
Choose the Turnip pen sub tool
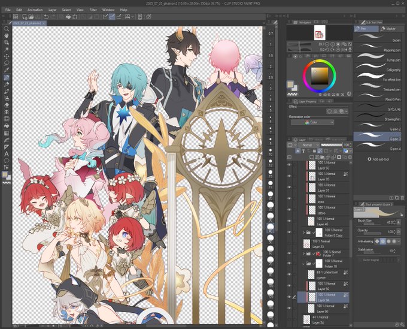[x=378, y=58]
